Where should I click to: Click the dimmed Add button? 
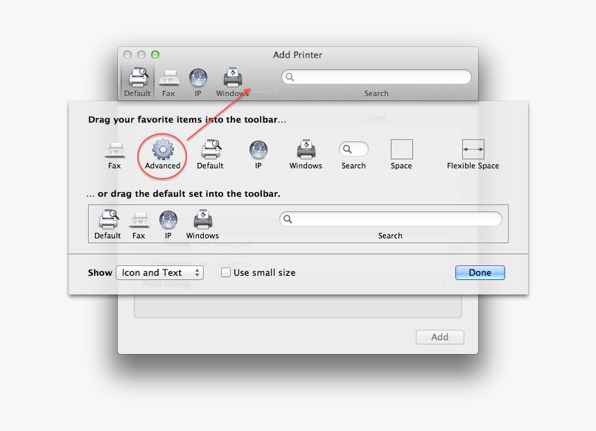(439, 337)
